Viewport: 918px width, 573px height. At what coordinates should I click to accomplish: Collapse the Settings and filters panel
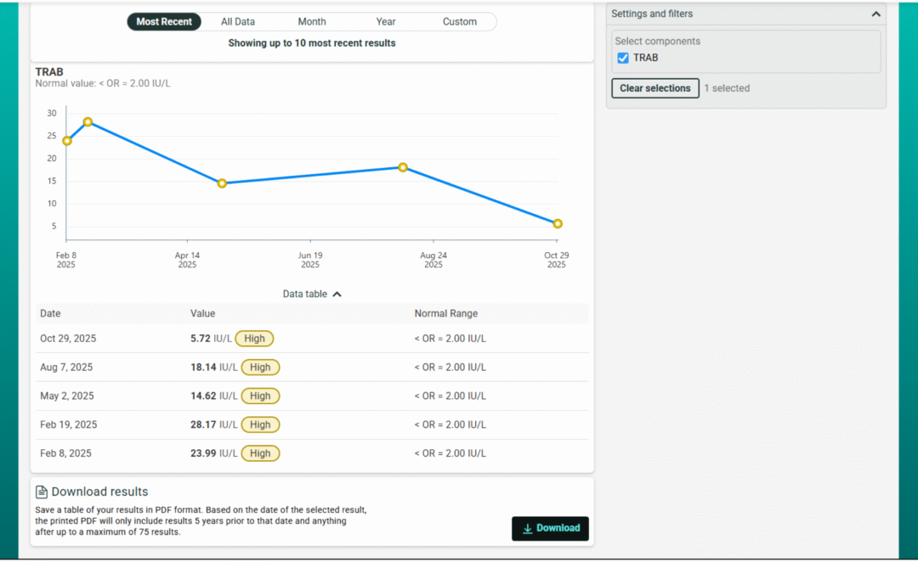875,14
